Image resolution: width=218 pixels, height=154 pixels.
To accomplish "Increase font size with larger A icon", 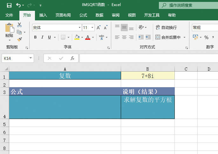I will click(x=99, y=28).
